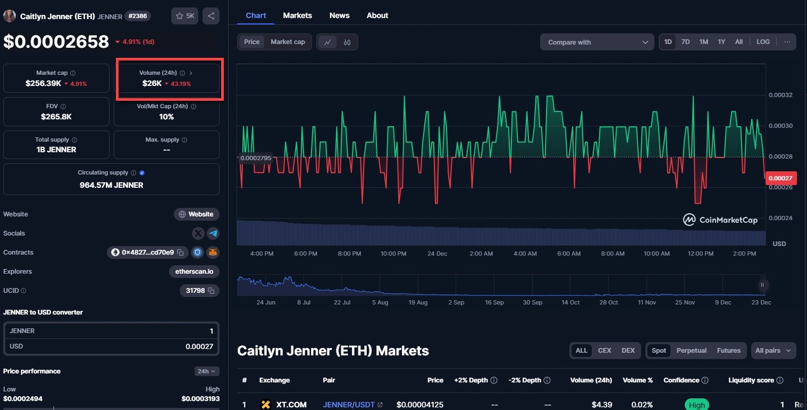Switch to the Markets tab
The width and height of the screenshot is (807, 410).
coord(297,15)
